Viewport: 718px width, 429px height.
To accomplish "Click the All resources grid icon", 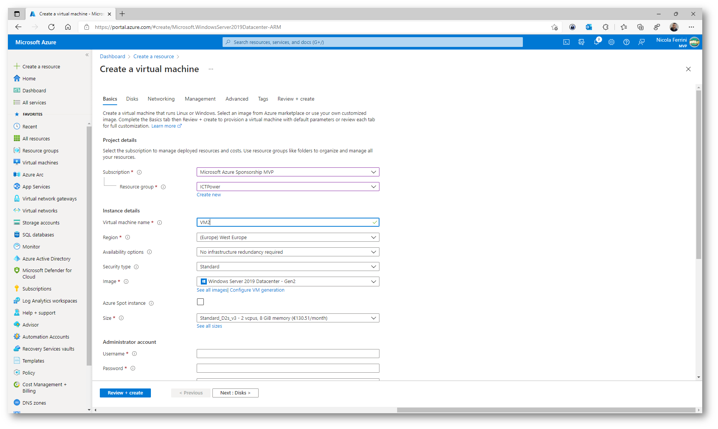I will click(x=17, y=138).
